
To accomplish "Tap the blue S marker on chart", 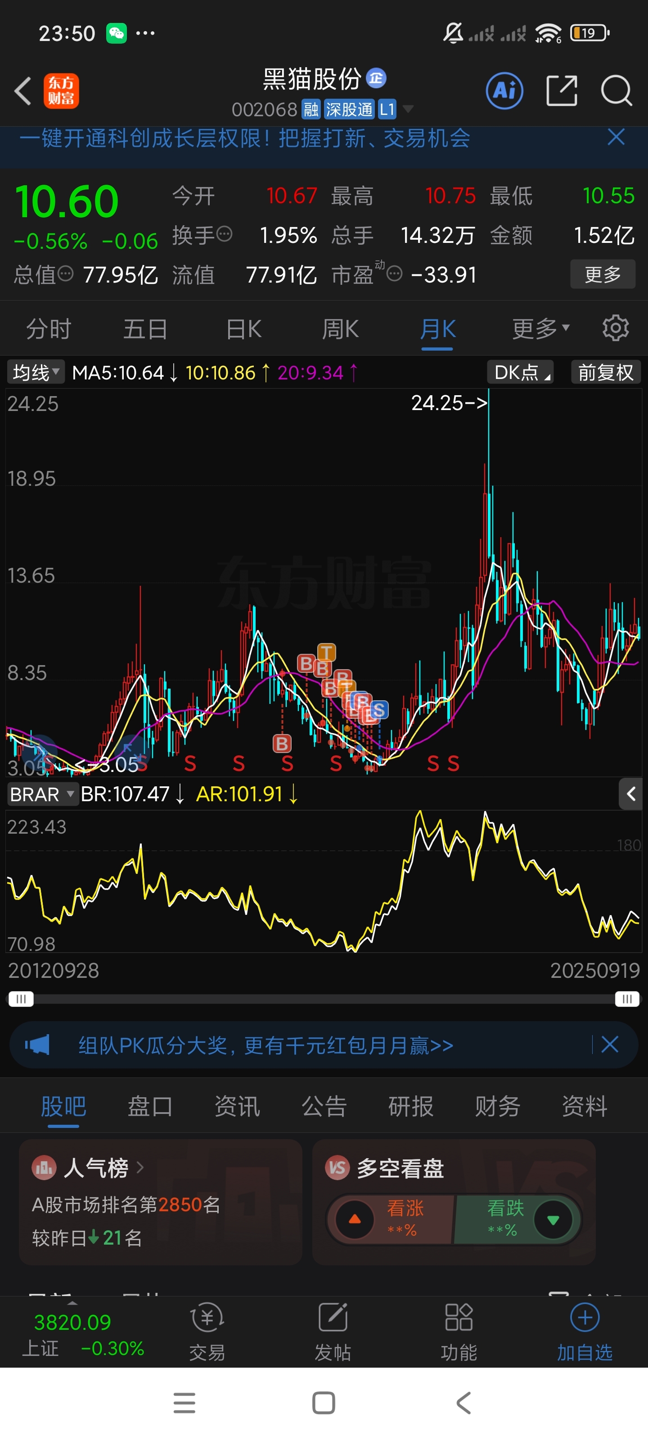I will (x=379, y=710).
